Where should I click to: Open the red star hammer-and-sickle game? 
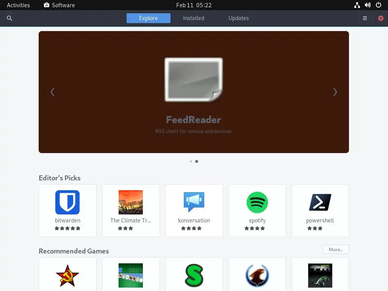(67, 275)
